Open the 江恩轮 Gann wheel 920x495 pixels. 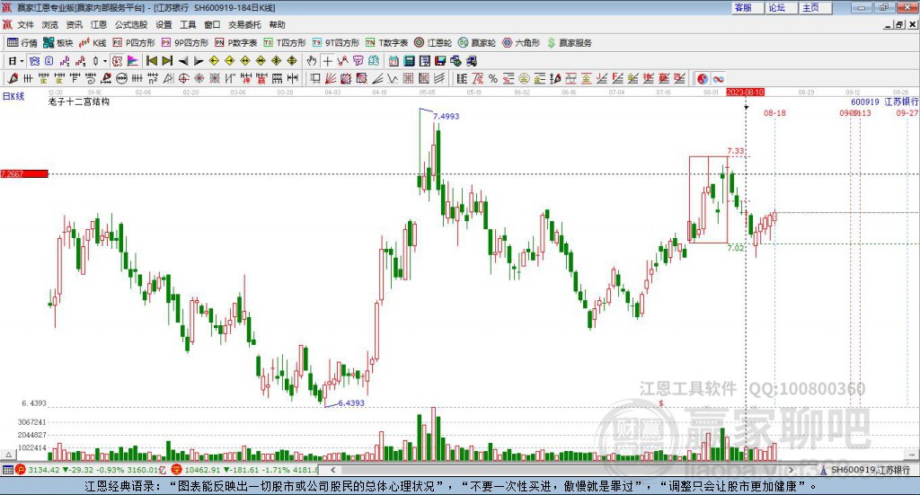[433, 43]
